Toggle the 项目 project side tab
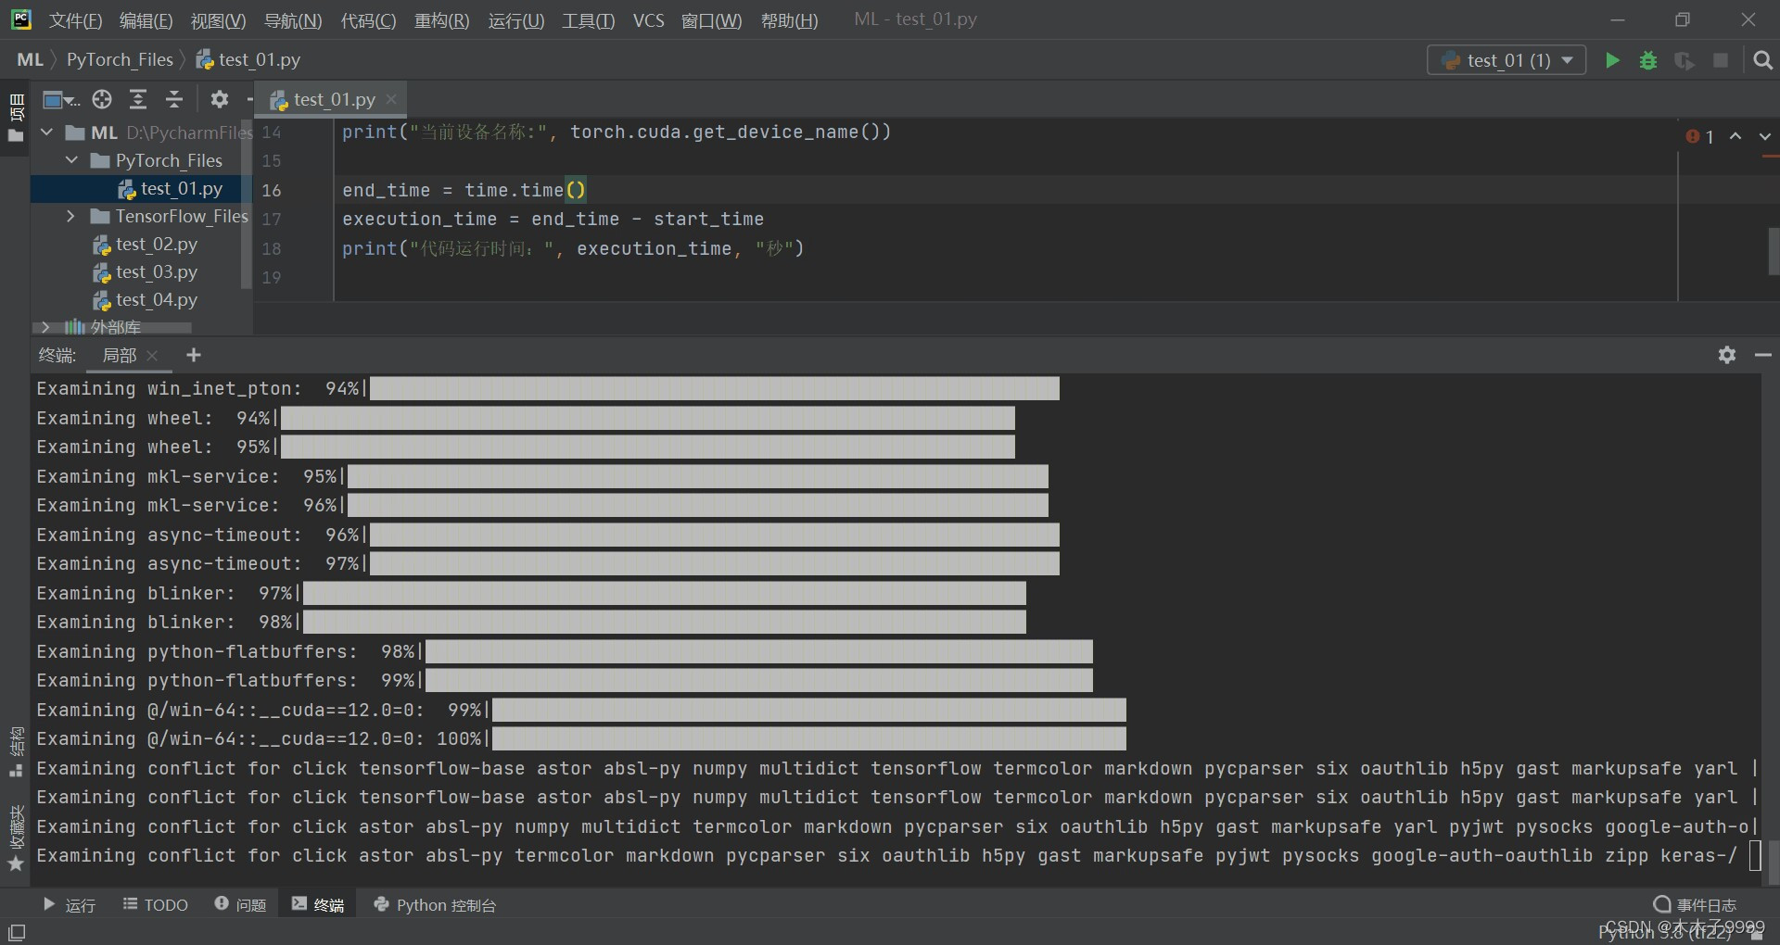 coord(16,118)
